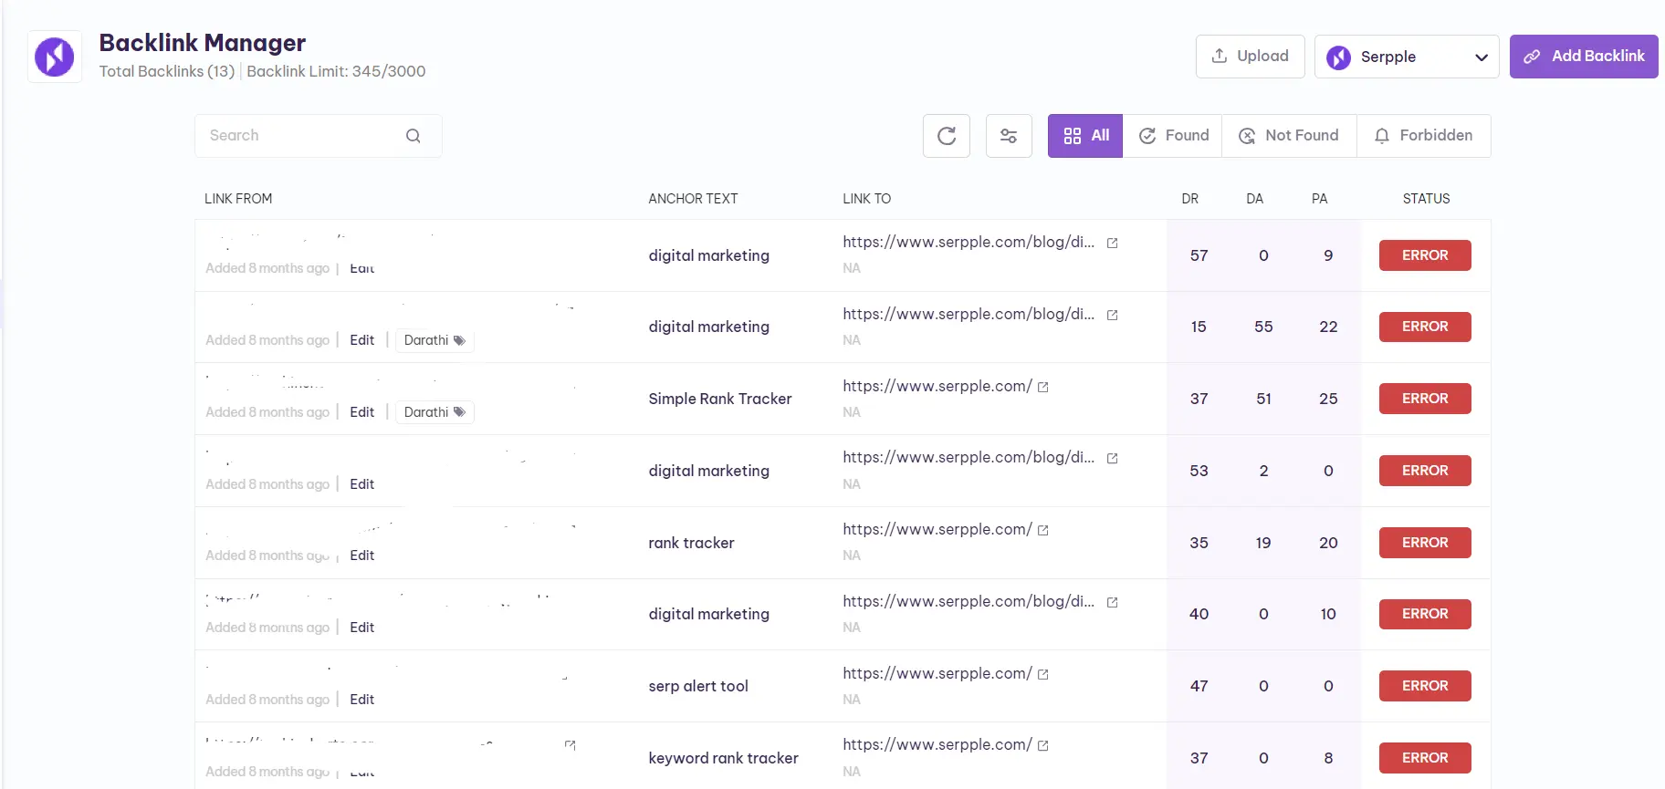The image size is (1665, 789).
Task: Open external link icon in DR 57 row
Action: click(1113, 244)
